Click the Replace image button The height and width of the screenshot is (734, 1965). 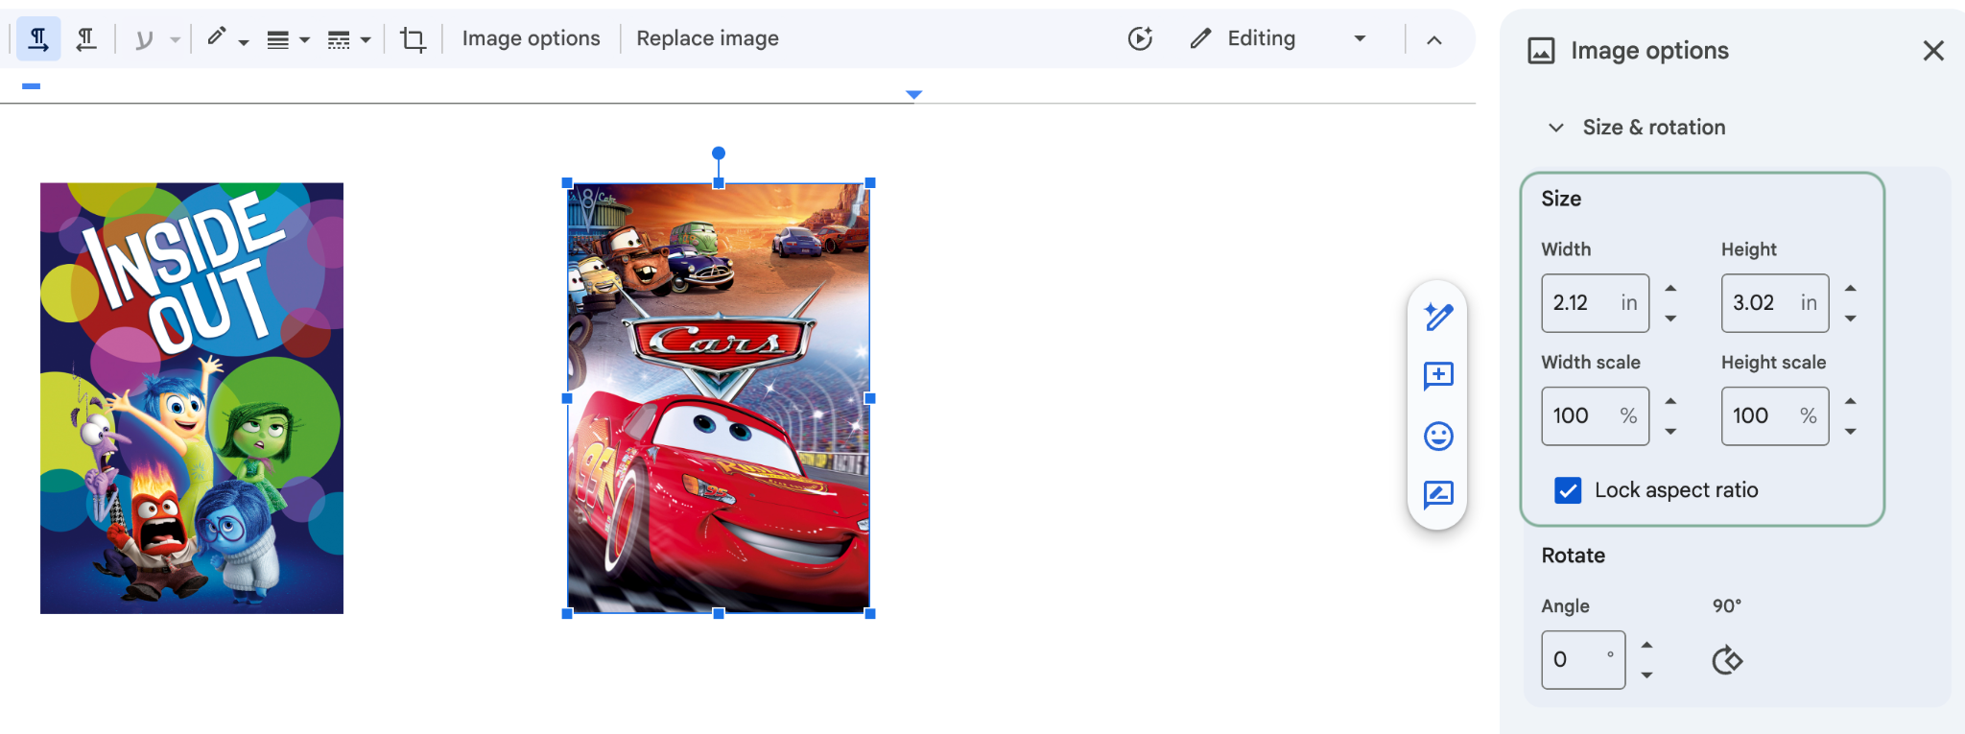click(707, 38)
